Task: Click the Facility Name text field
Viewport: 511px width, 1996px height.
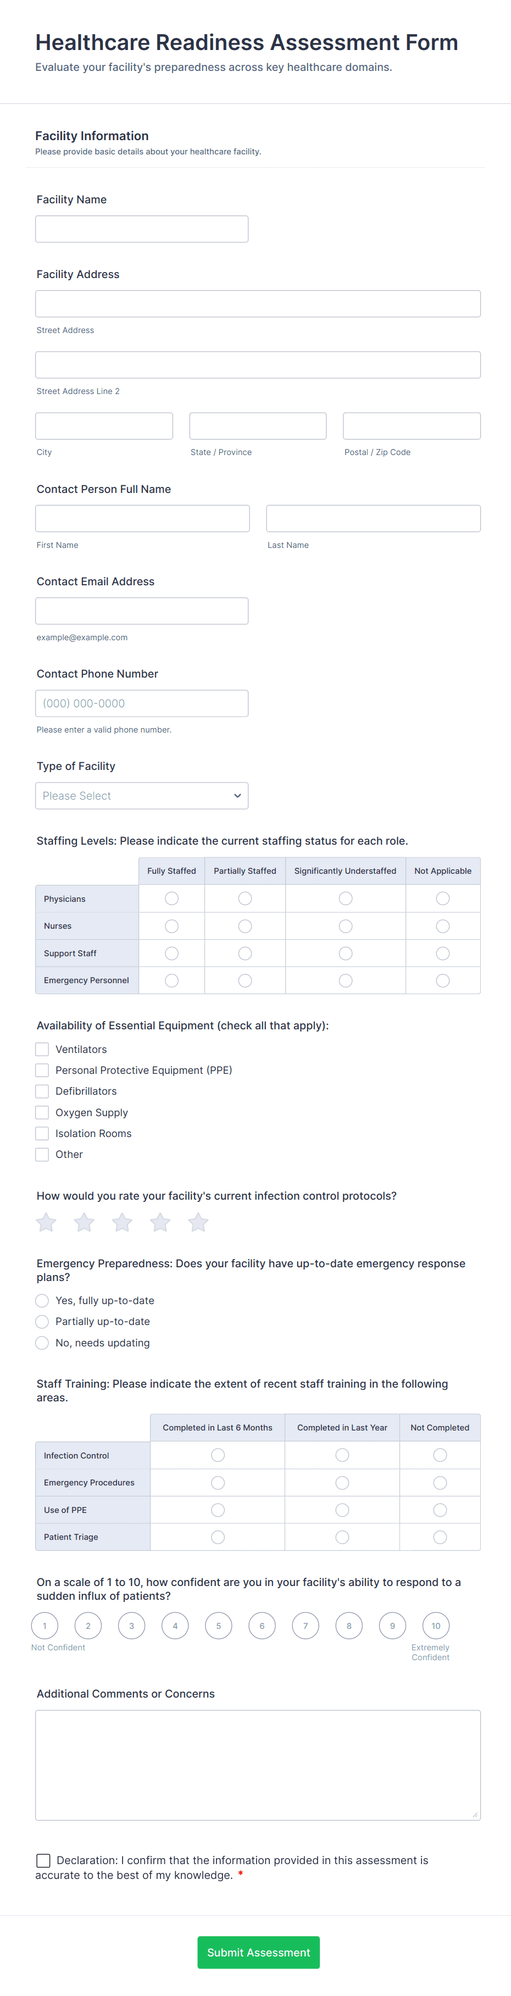Action: coord(142,229)
